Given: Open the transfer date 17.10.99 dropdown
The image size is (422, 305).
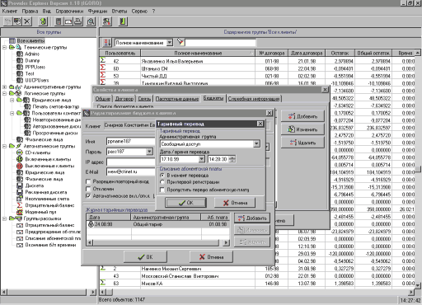Looking at the screenshot, I should pos(201,159).
